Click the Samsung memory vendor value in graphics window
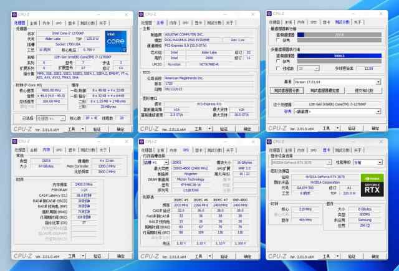 (365, 220)
